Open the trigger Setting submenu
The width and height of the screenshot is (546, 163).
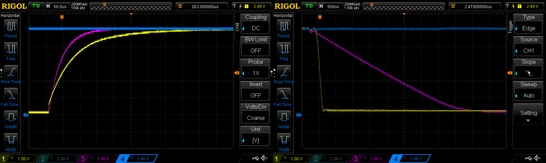coord(528,114)
